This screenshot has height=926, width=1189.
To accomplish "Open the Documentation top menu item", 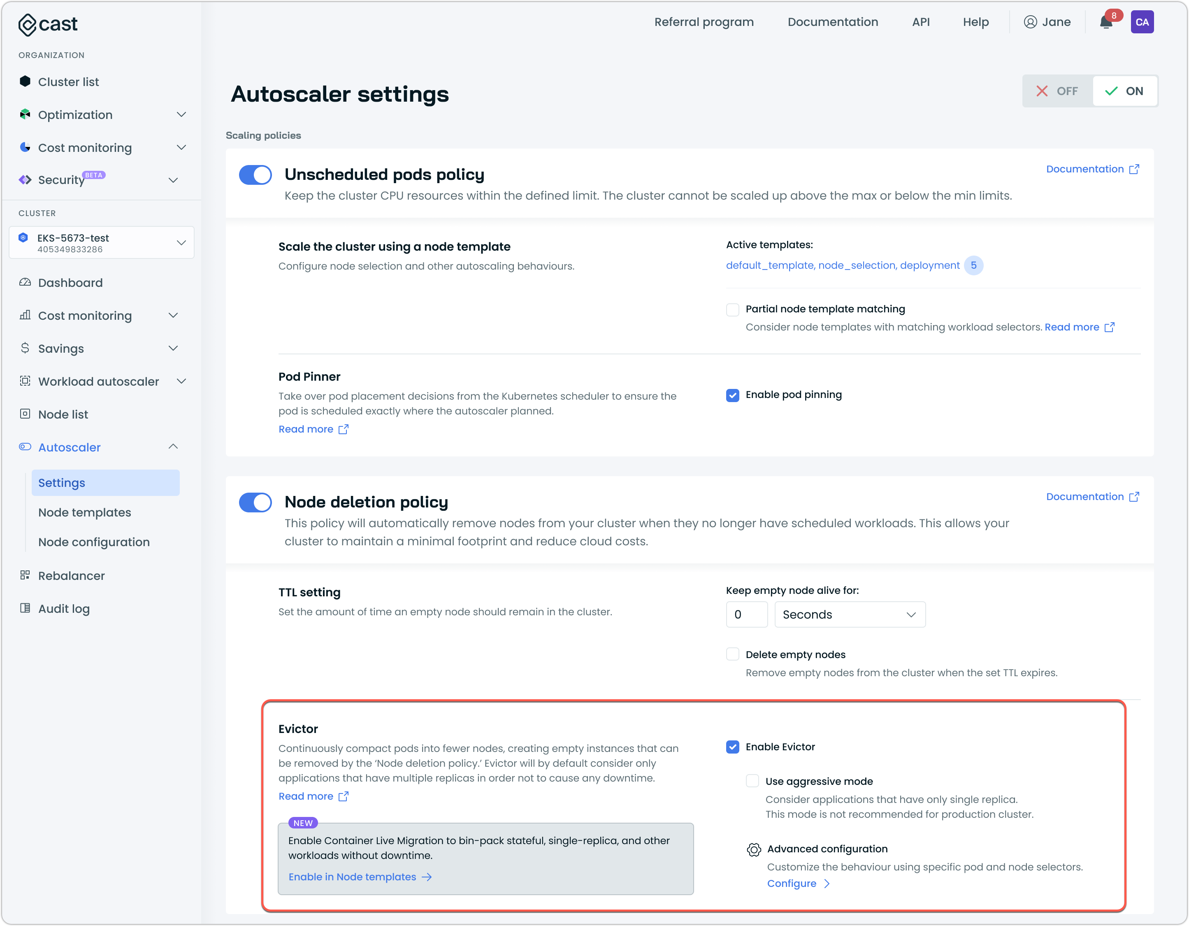I will [832, 22].
